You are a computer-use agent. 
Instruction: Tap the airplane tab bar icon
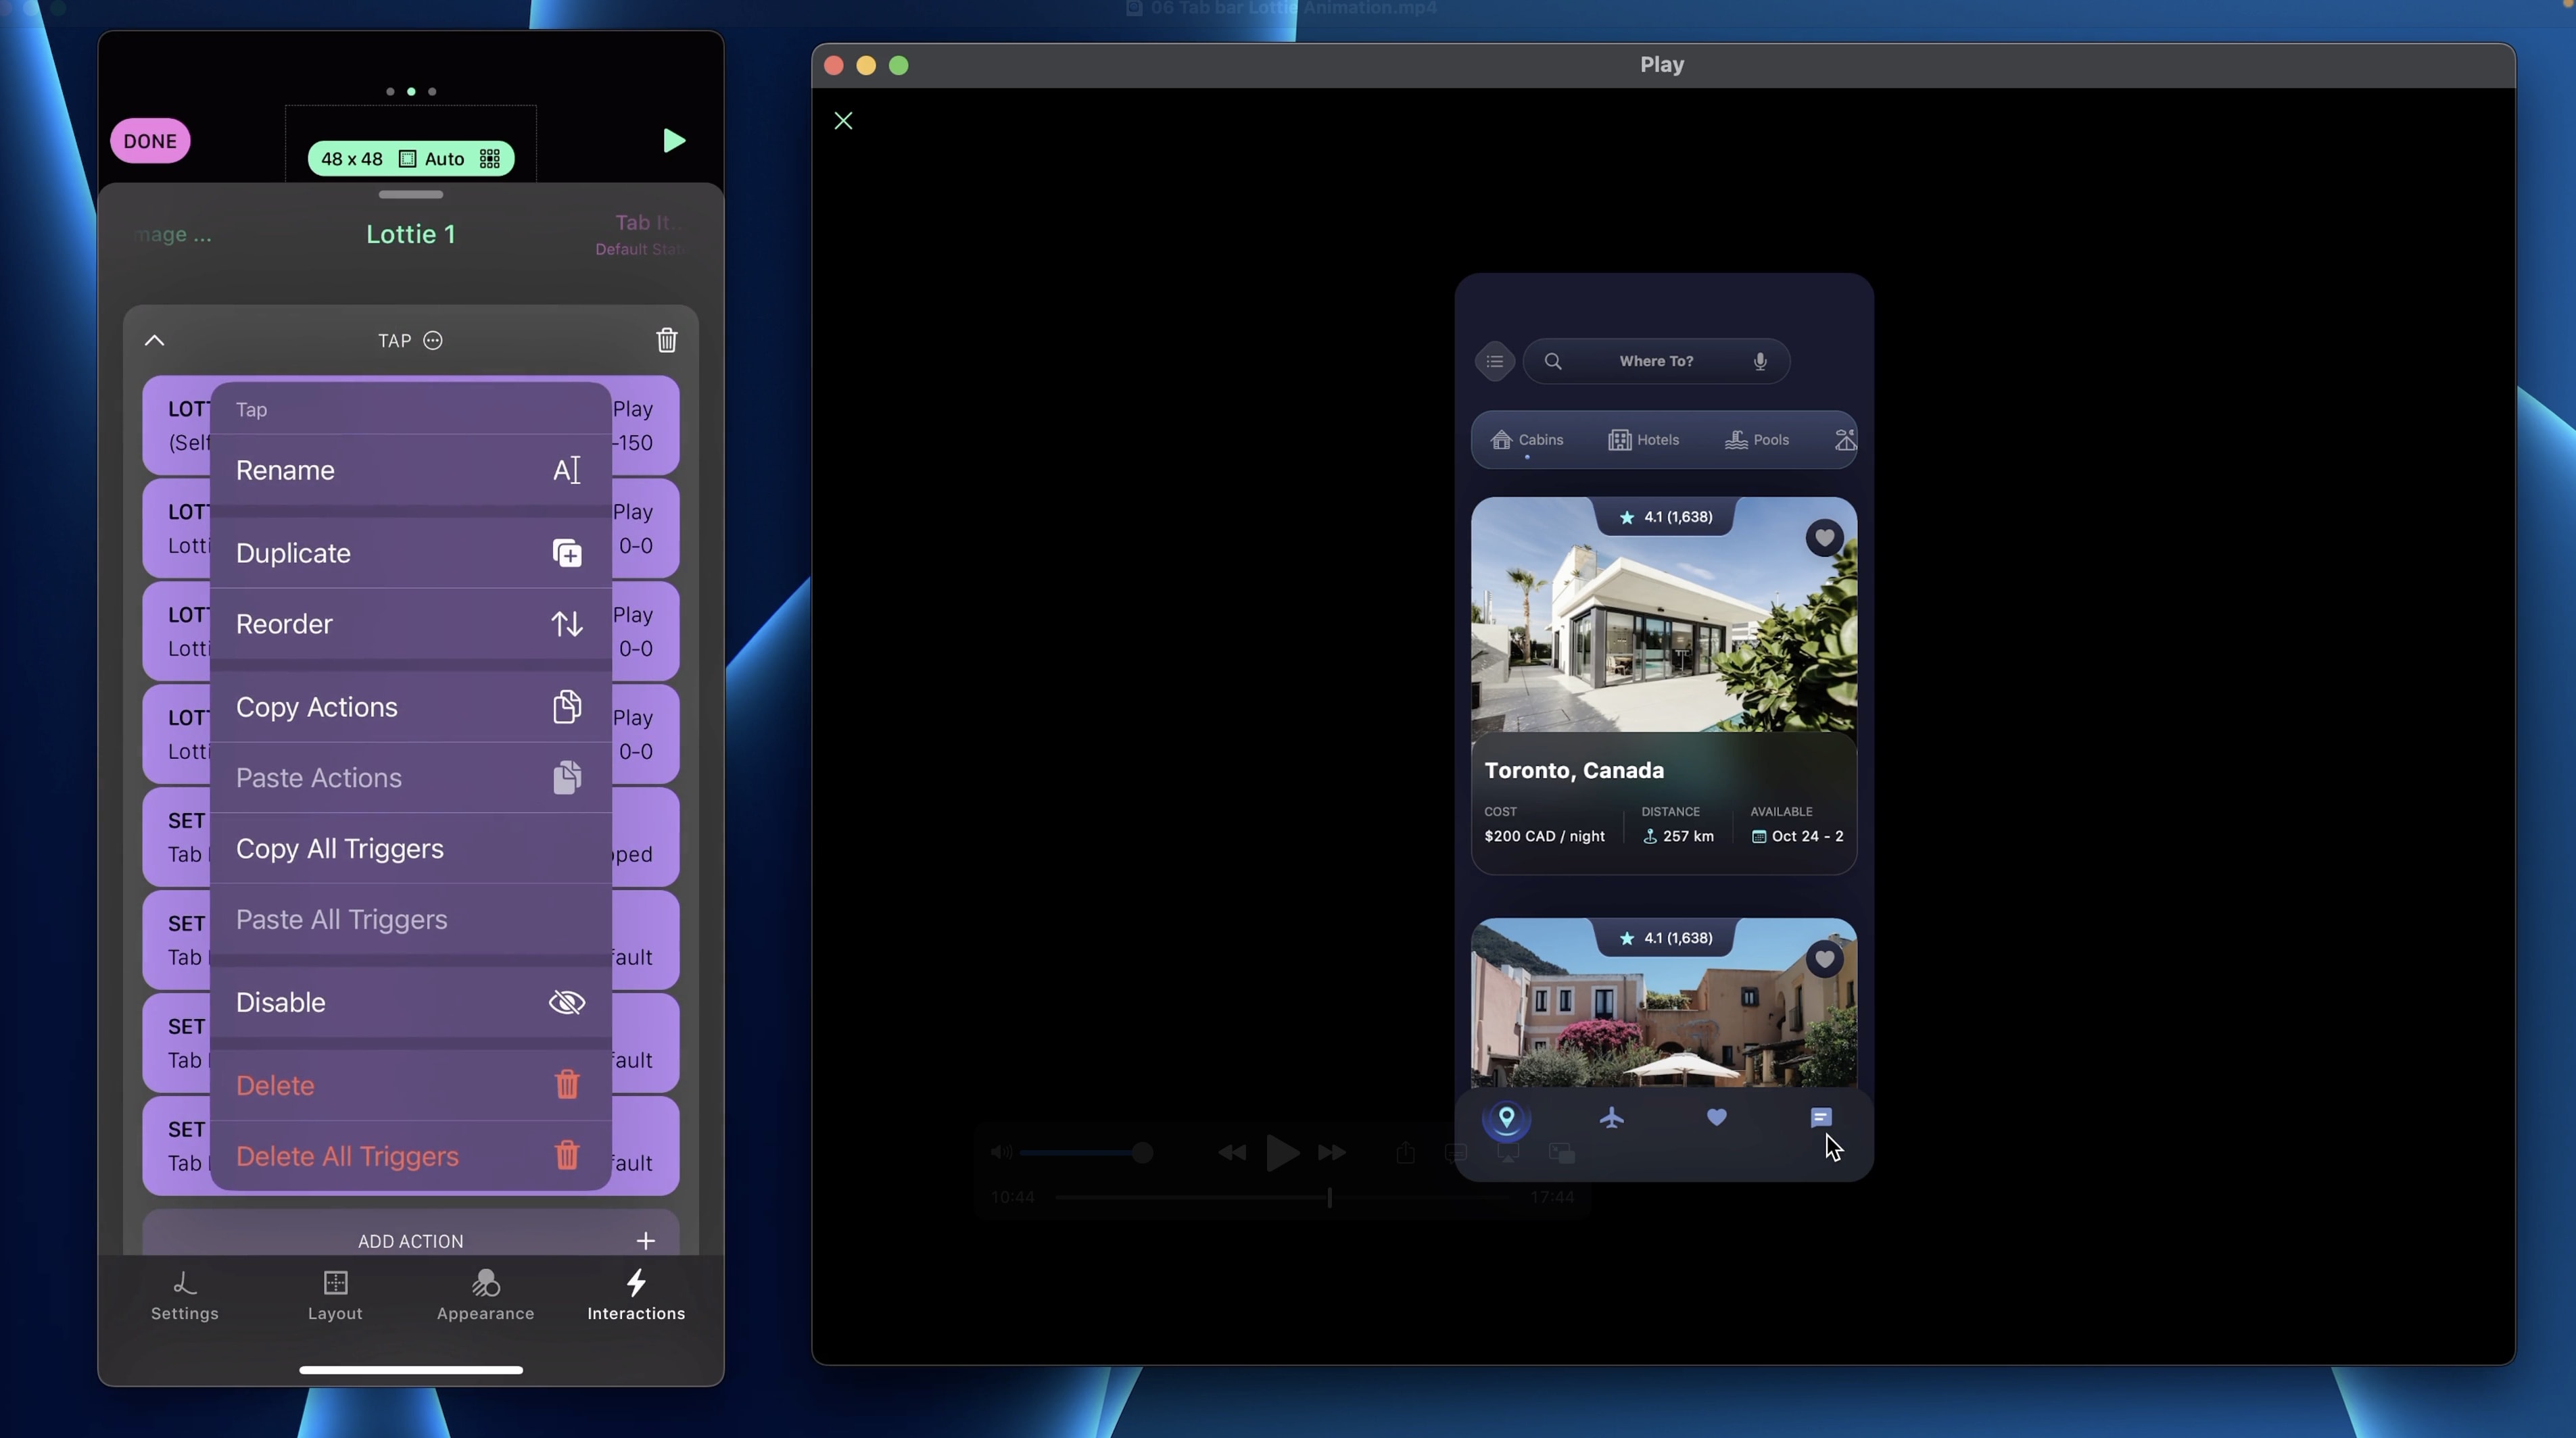pos(1611,1117)
